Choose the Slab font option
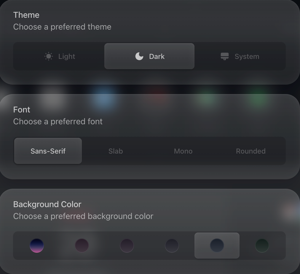This screenshot has height=274, width=300. (x=116, y=151)
